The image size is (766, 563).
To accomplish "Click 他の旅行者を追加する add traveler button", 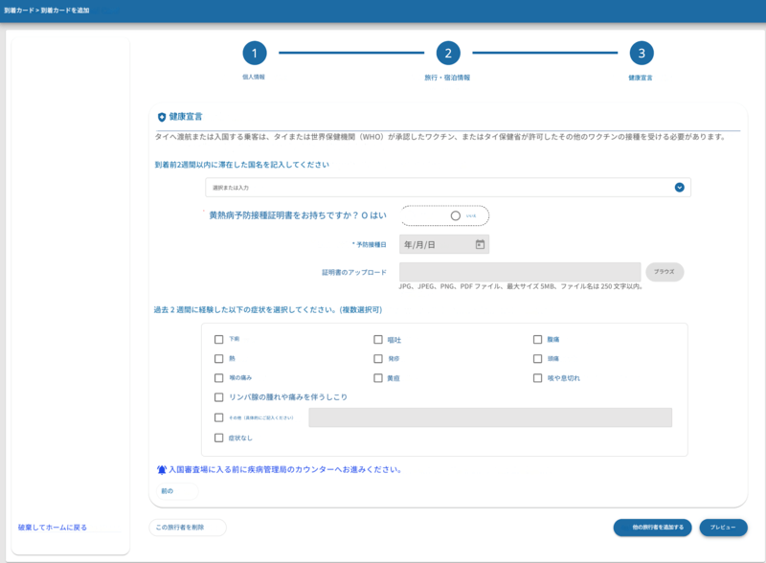I will [x=653, y=528].
